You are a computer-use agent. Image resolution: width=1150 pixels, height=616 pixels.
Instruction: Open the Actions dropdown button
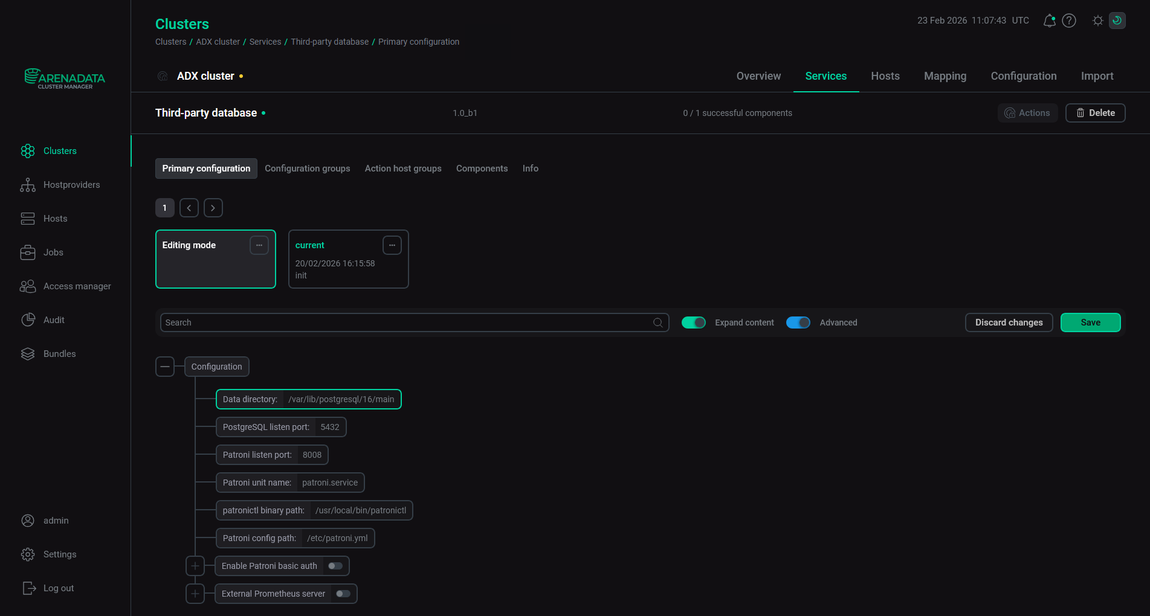pyautogui.click(x=1027, y=113)
